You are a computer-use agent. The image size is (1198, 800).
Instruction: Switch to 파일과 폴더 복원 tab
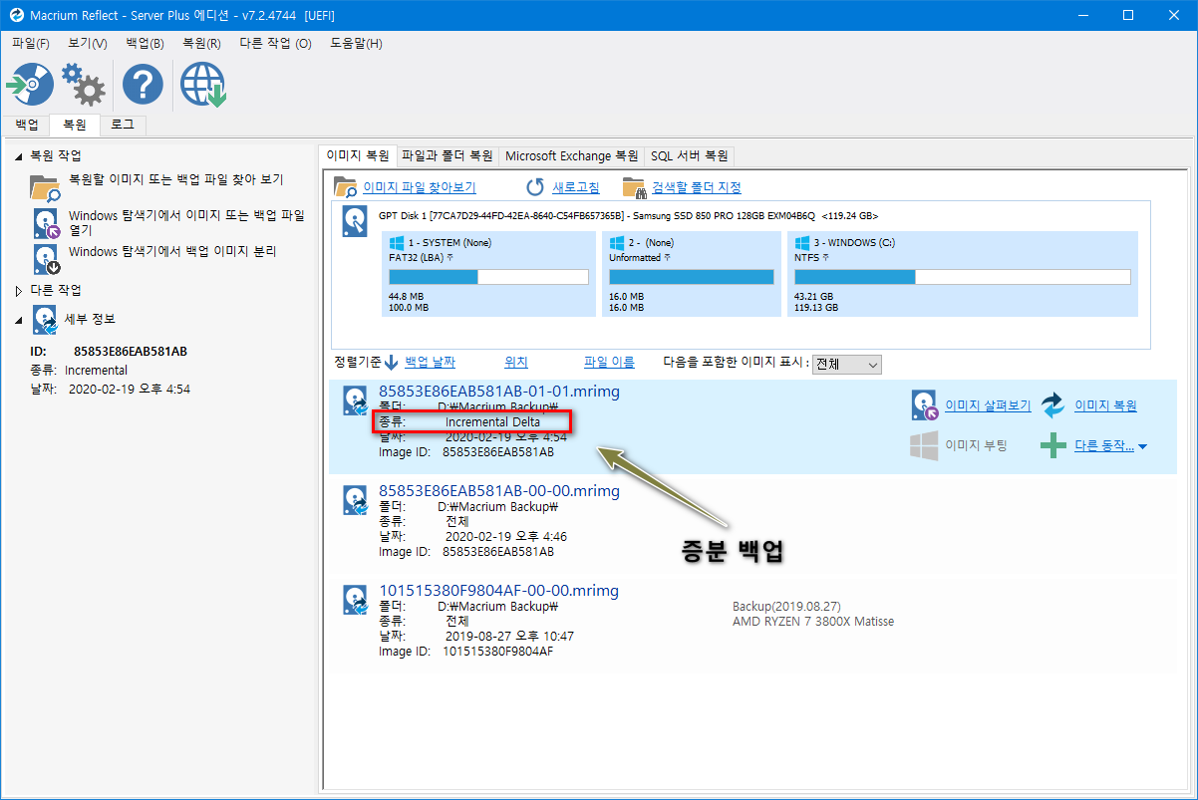pos(448,156)
